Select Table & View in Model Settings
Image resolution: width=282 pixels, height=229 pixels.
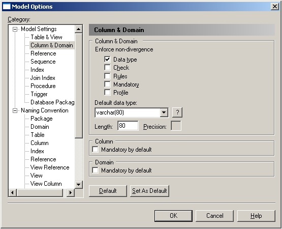coord(46,37)
